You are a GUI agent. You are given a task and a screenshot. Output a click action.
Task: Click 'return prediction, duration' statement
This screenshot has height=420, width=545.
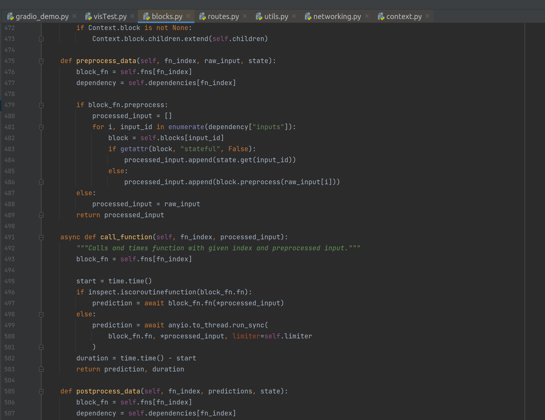click(130, 369)
